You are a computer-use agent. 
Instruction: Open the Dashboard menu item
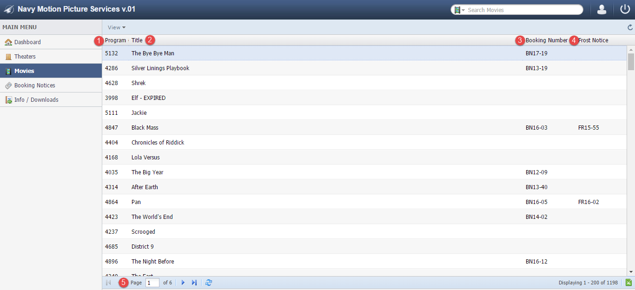(27, 42)
